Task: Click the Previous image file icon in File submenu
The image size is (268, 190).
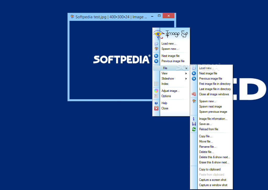Action: coord(194,79)
